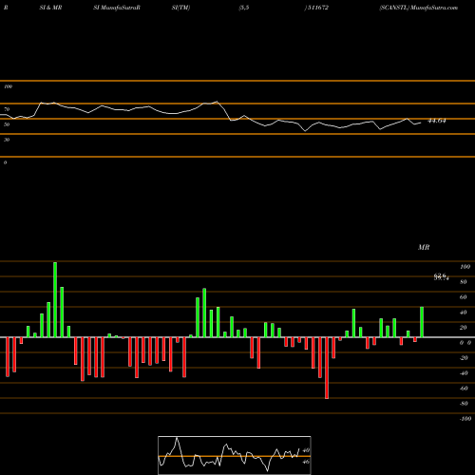The image size is (475, 475).
Task: Click the overlapping 59.74 value near MR axis
Action: (x=442, y=277)
